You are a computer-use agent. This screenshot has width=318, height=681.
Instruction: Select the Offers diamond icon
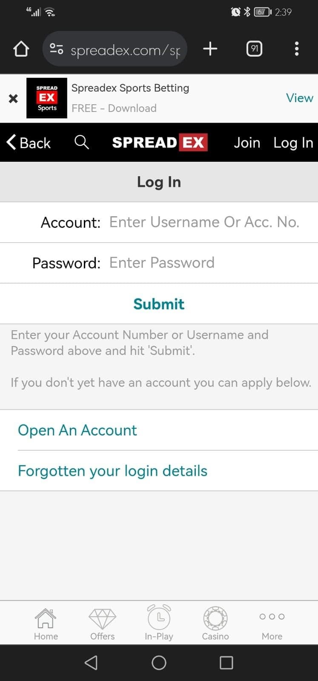[x=102, y=623]
